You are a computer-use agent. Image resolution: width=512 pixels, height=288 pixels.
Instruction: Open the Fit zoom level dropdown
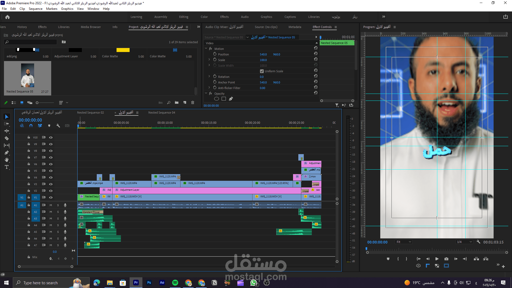tap(404, 242)
